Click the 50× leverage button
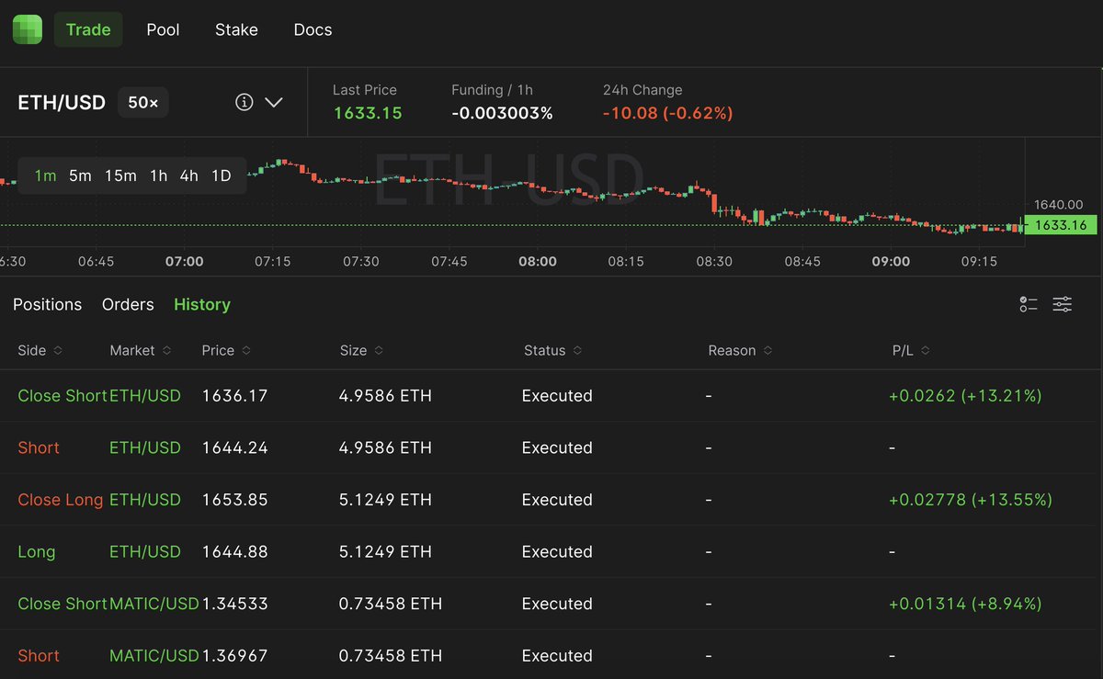The image size is (1103, 679). tap(142, 103)
